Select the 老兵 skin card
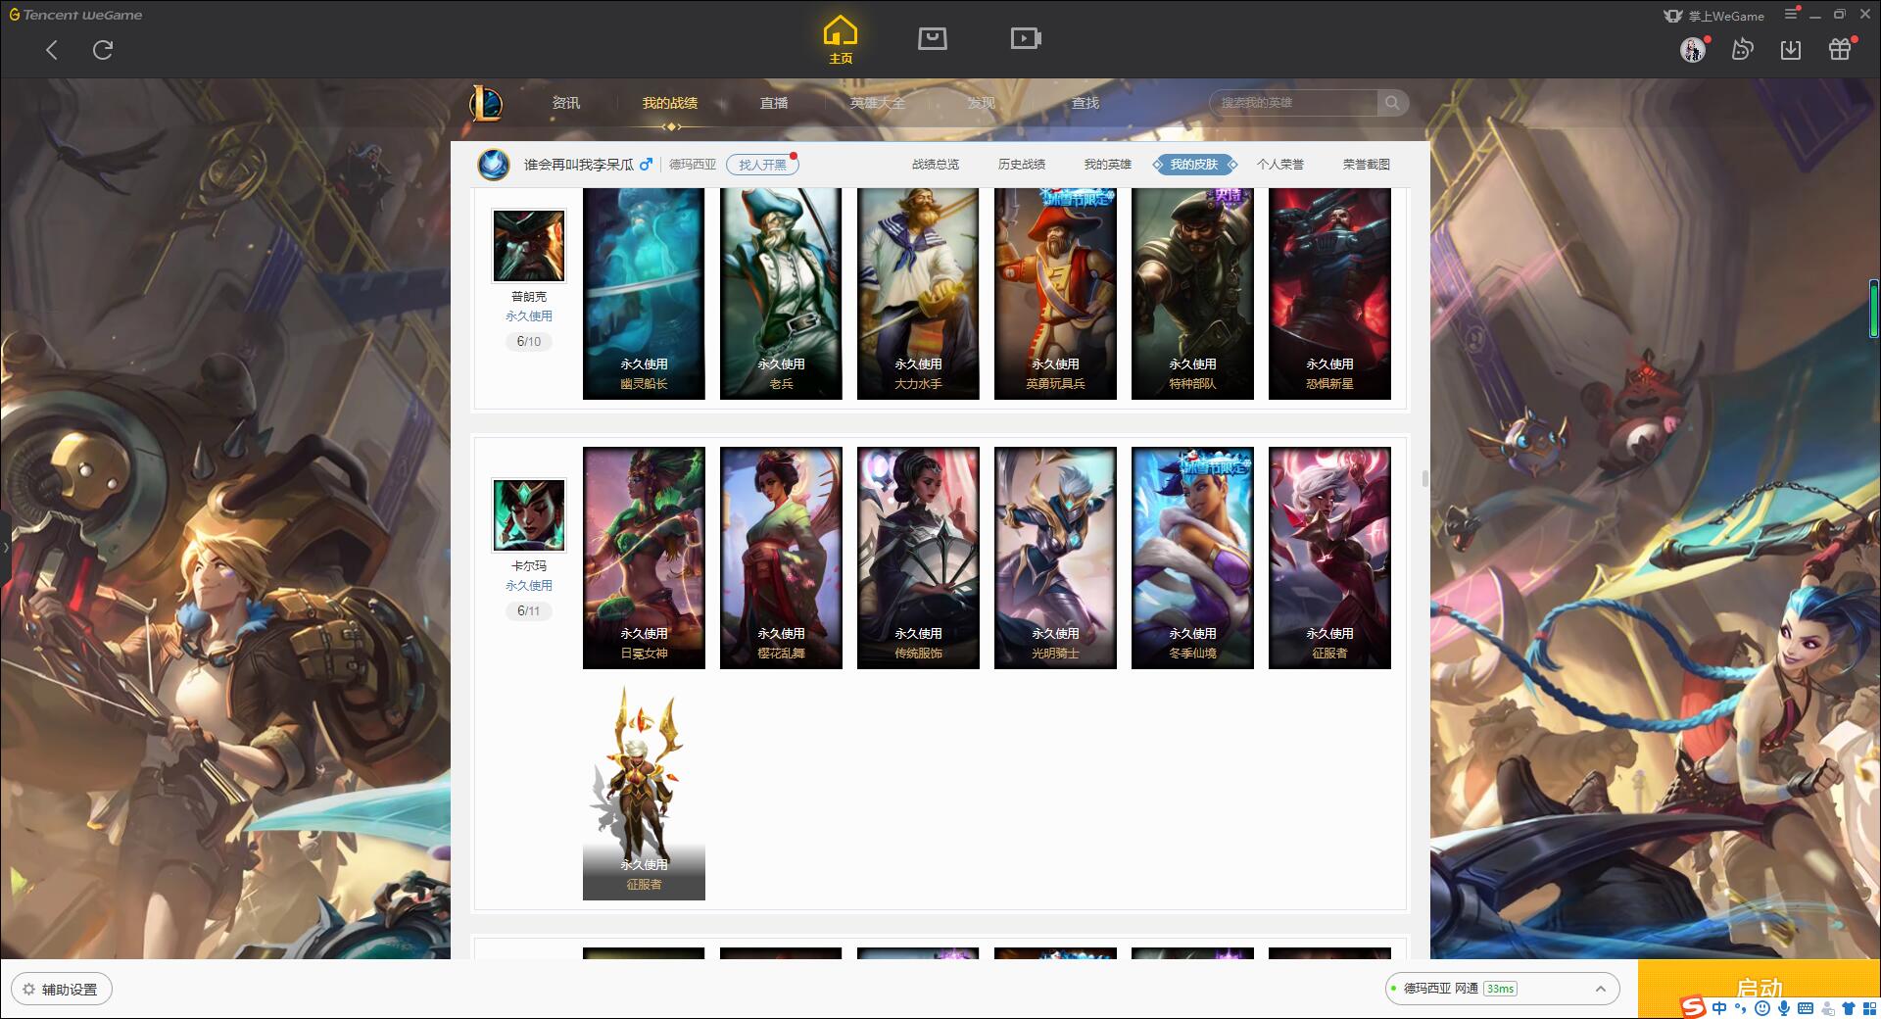This screenshot has width=1881, height=1019. (781, 294)
